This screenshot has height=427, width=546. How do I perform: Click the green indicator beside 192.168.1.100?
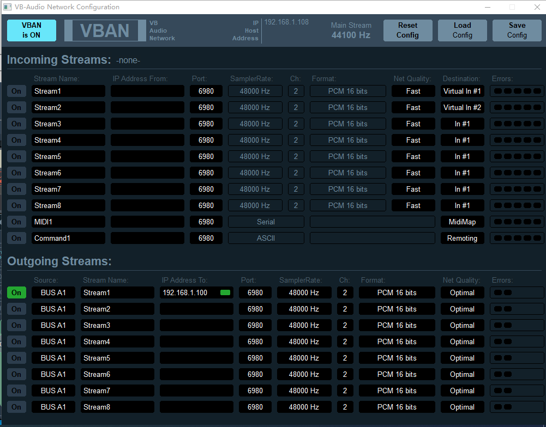coord(225,293)
